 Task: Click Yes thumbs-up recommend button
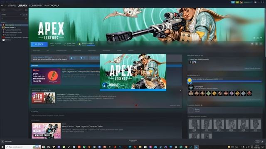pyautogui.click(x=74, y=58)
